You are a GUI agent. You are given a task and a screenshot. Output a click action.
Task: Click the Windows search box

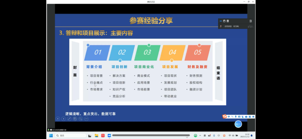point(71,135)
